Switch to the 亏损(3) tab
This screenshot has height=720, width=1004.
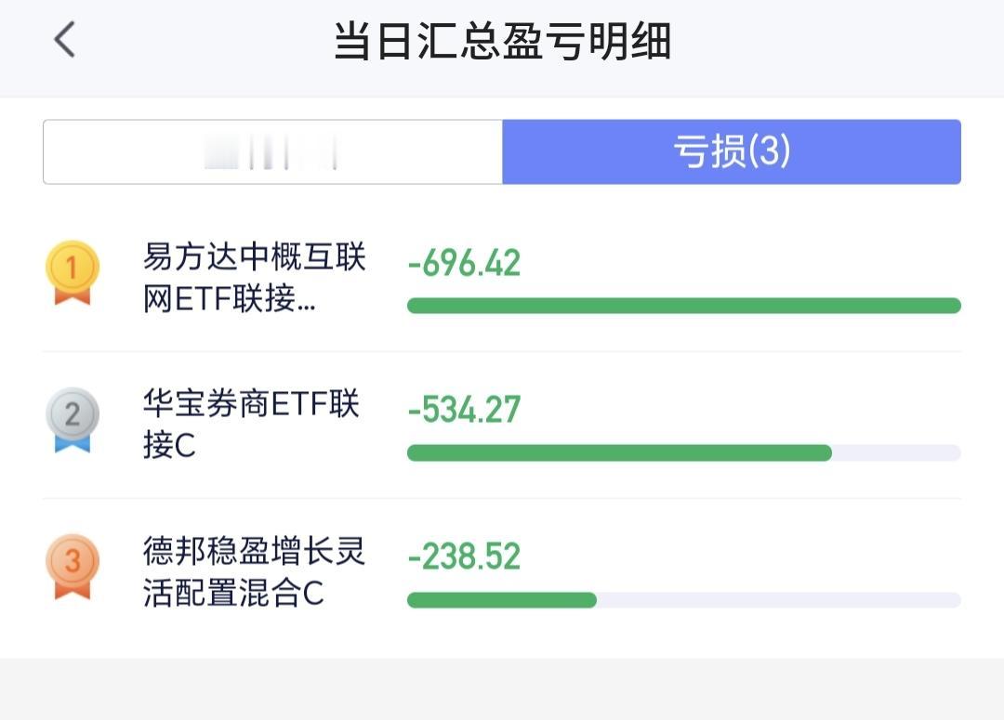tap(732, 151)
